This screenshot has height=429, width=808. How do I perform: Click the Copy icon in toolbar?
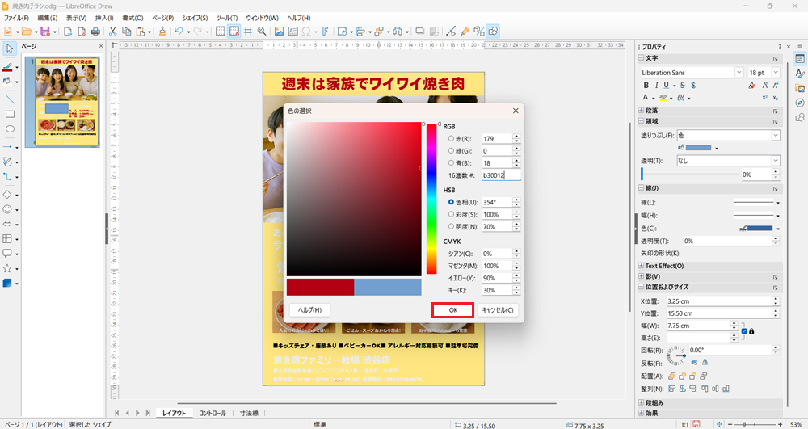[126, 32]
